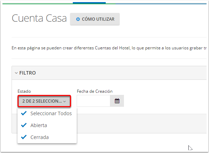Click the CÓMO UTILIZAR button

(95, 19)
